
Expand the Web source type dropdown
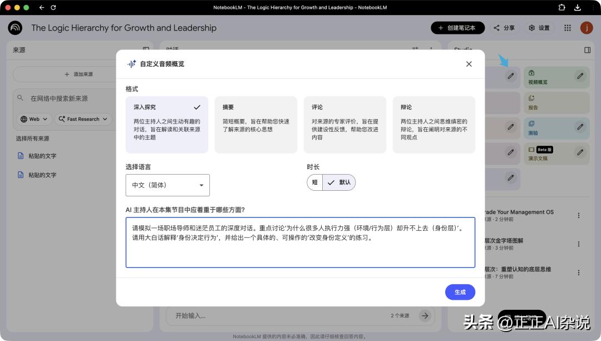click(35, 119)
